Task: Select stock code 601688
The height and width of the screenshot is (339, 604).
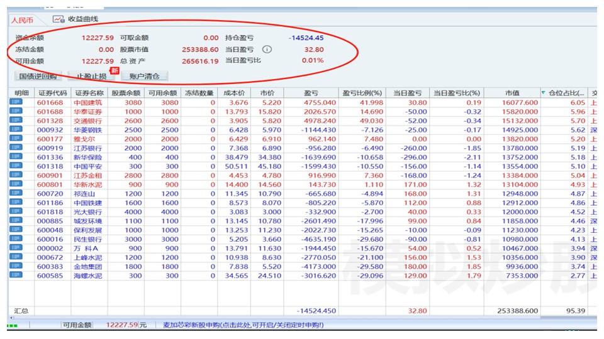Action: pyautogui.click(x=50, y=112)
